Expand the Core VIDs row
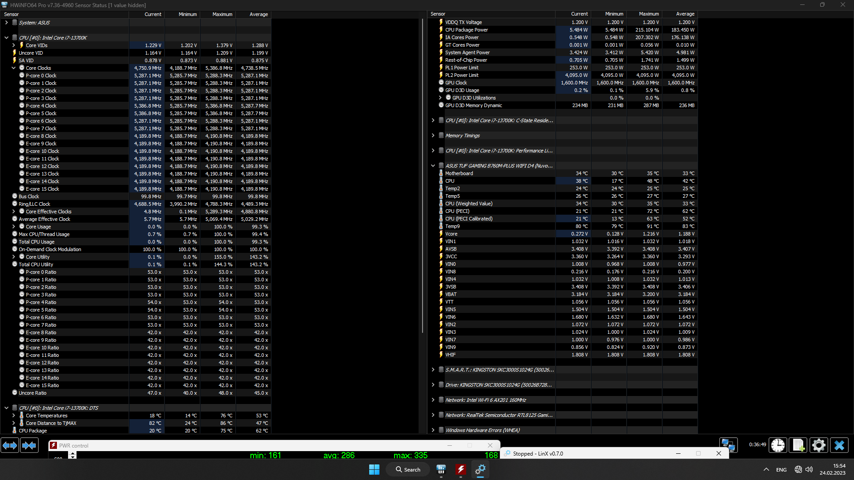The image size is (854, 480). coord(14,45)
